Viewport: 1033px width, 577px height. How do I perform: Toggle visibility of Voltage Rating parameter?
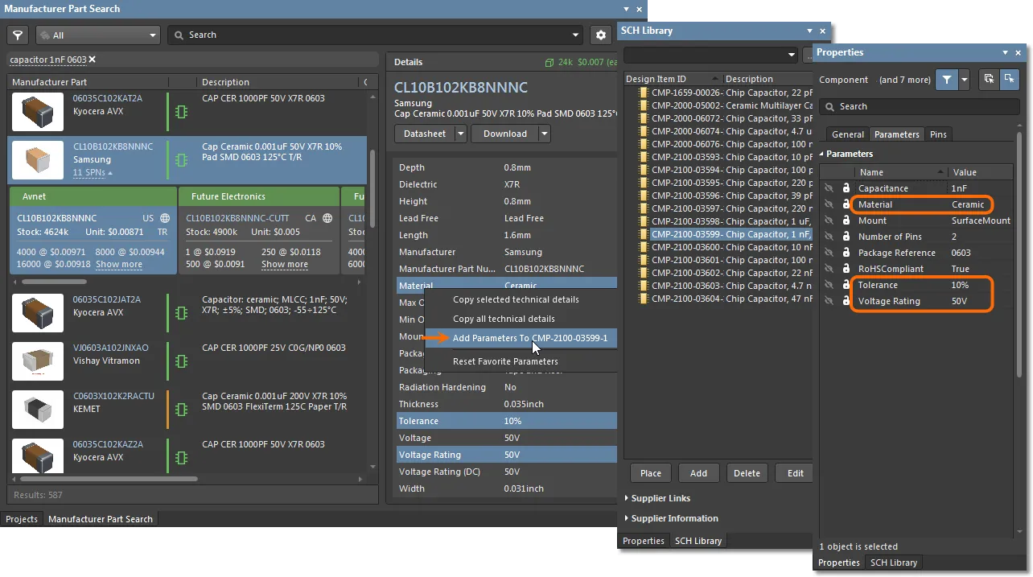pyautogui.click(x=828, y=301)
